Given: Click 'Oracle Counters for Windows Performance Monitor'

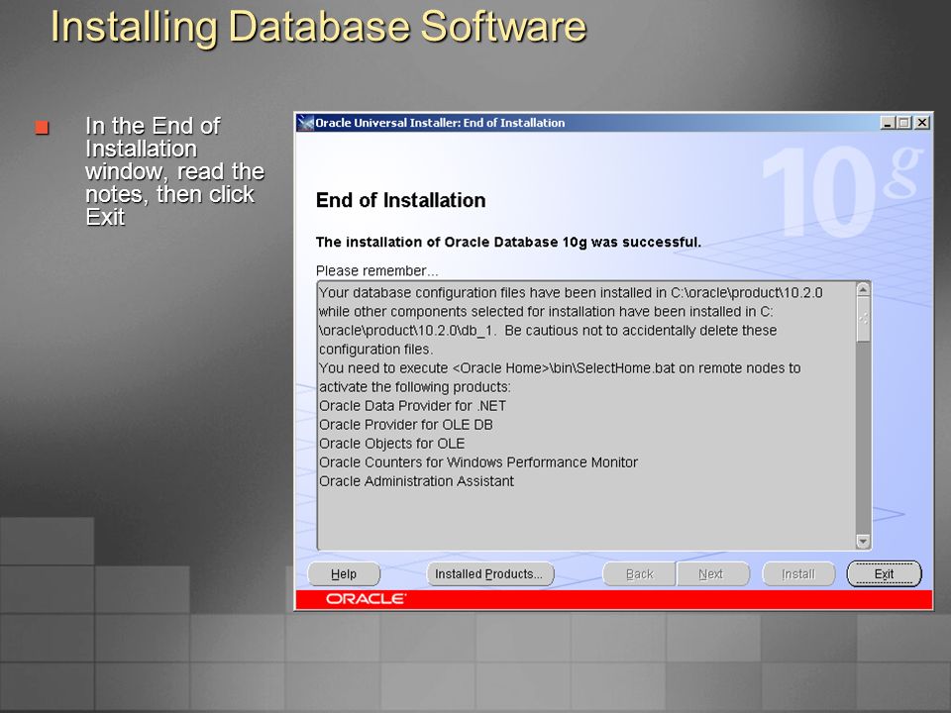Looking at the screenshot, I should click(x=478, y=462).
